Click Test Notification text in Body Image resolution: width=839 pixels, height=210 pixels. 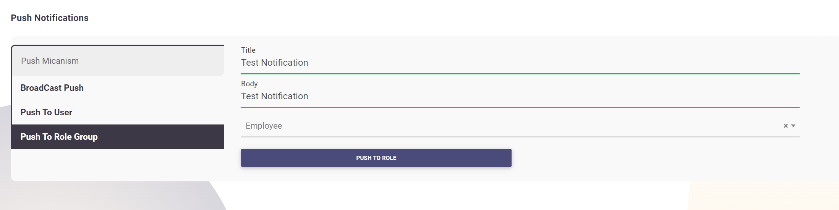pos(274,96)
